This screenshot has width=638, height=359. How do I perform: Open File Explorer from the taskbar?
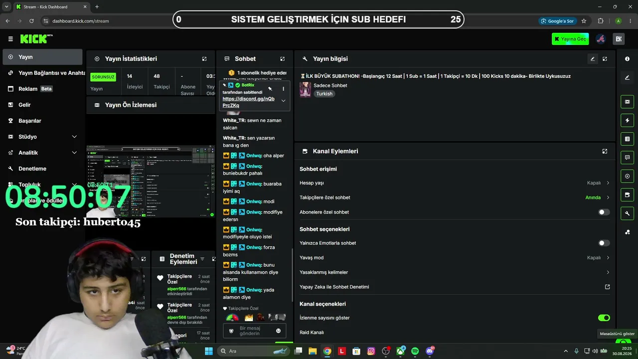point(313,351)
